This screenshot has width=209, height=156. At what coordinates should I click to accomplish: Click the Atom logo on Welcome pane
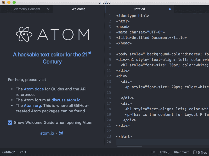pyautogui.click(x=52, y=34)
